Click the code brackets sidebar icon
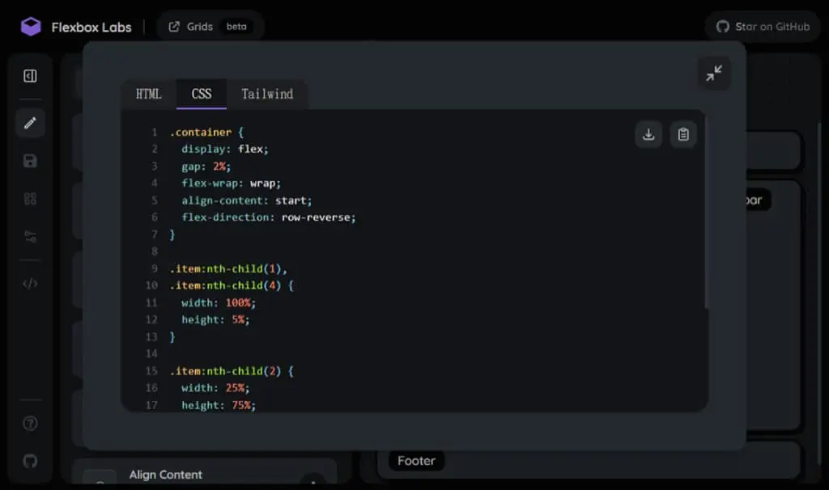This screenshot has width=829, height=490. coord(30,284)
